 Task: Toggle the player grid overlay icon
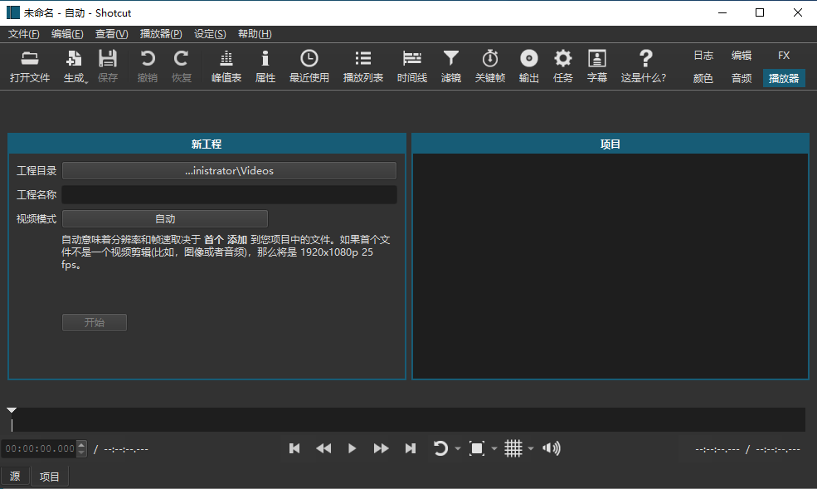tap(513, 448)
